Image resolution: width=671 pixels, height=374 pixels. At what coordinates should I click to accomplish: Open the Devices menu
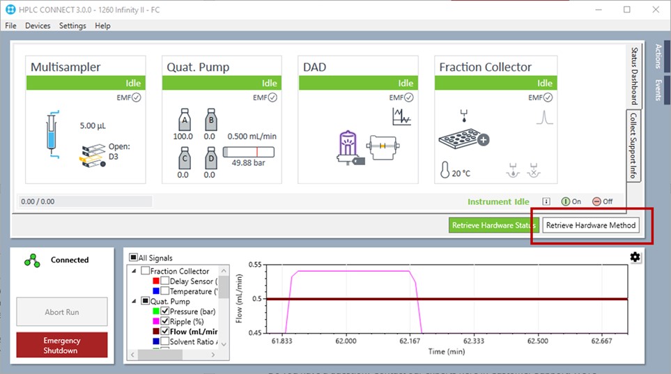pos(38,26)
